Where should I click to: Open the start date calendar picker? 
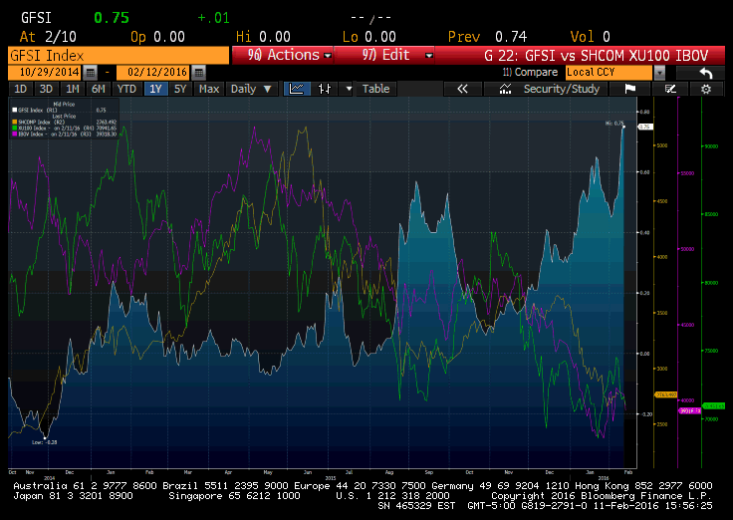(91, 73)
